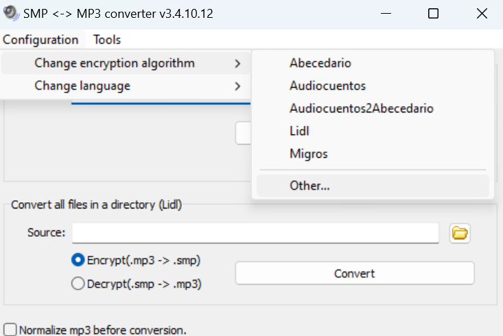Choose Audiocuentos encryption algorithm
503x336 pixels.
click(x=327, y=86)
